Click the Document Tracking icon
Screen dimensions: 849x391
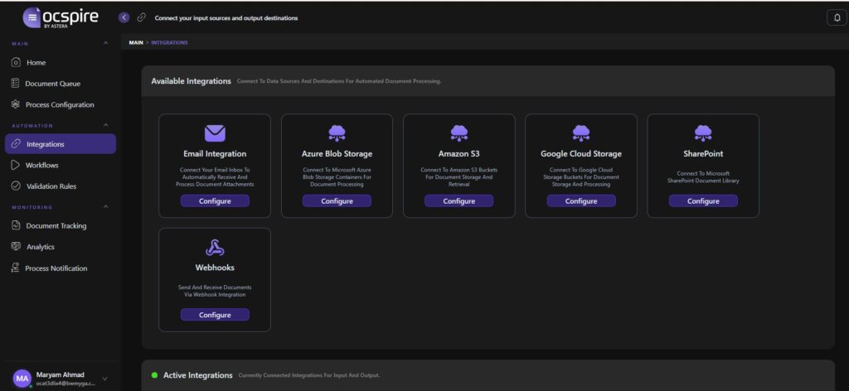point(17,225)
